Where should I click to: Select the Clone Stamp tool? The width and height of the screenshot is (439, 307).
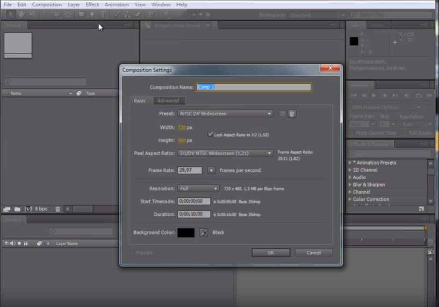click(127, 15)
